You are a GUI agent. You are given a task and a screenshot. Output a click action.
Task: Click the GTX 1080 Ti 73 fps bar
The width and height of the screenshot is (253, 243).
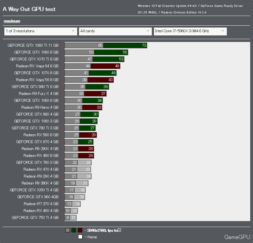[x=125, y=45]
